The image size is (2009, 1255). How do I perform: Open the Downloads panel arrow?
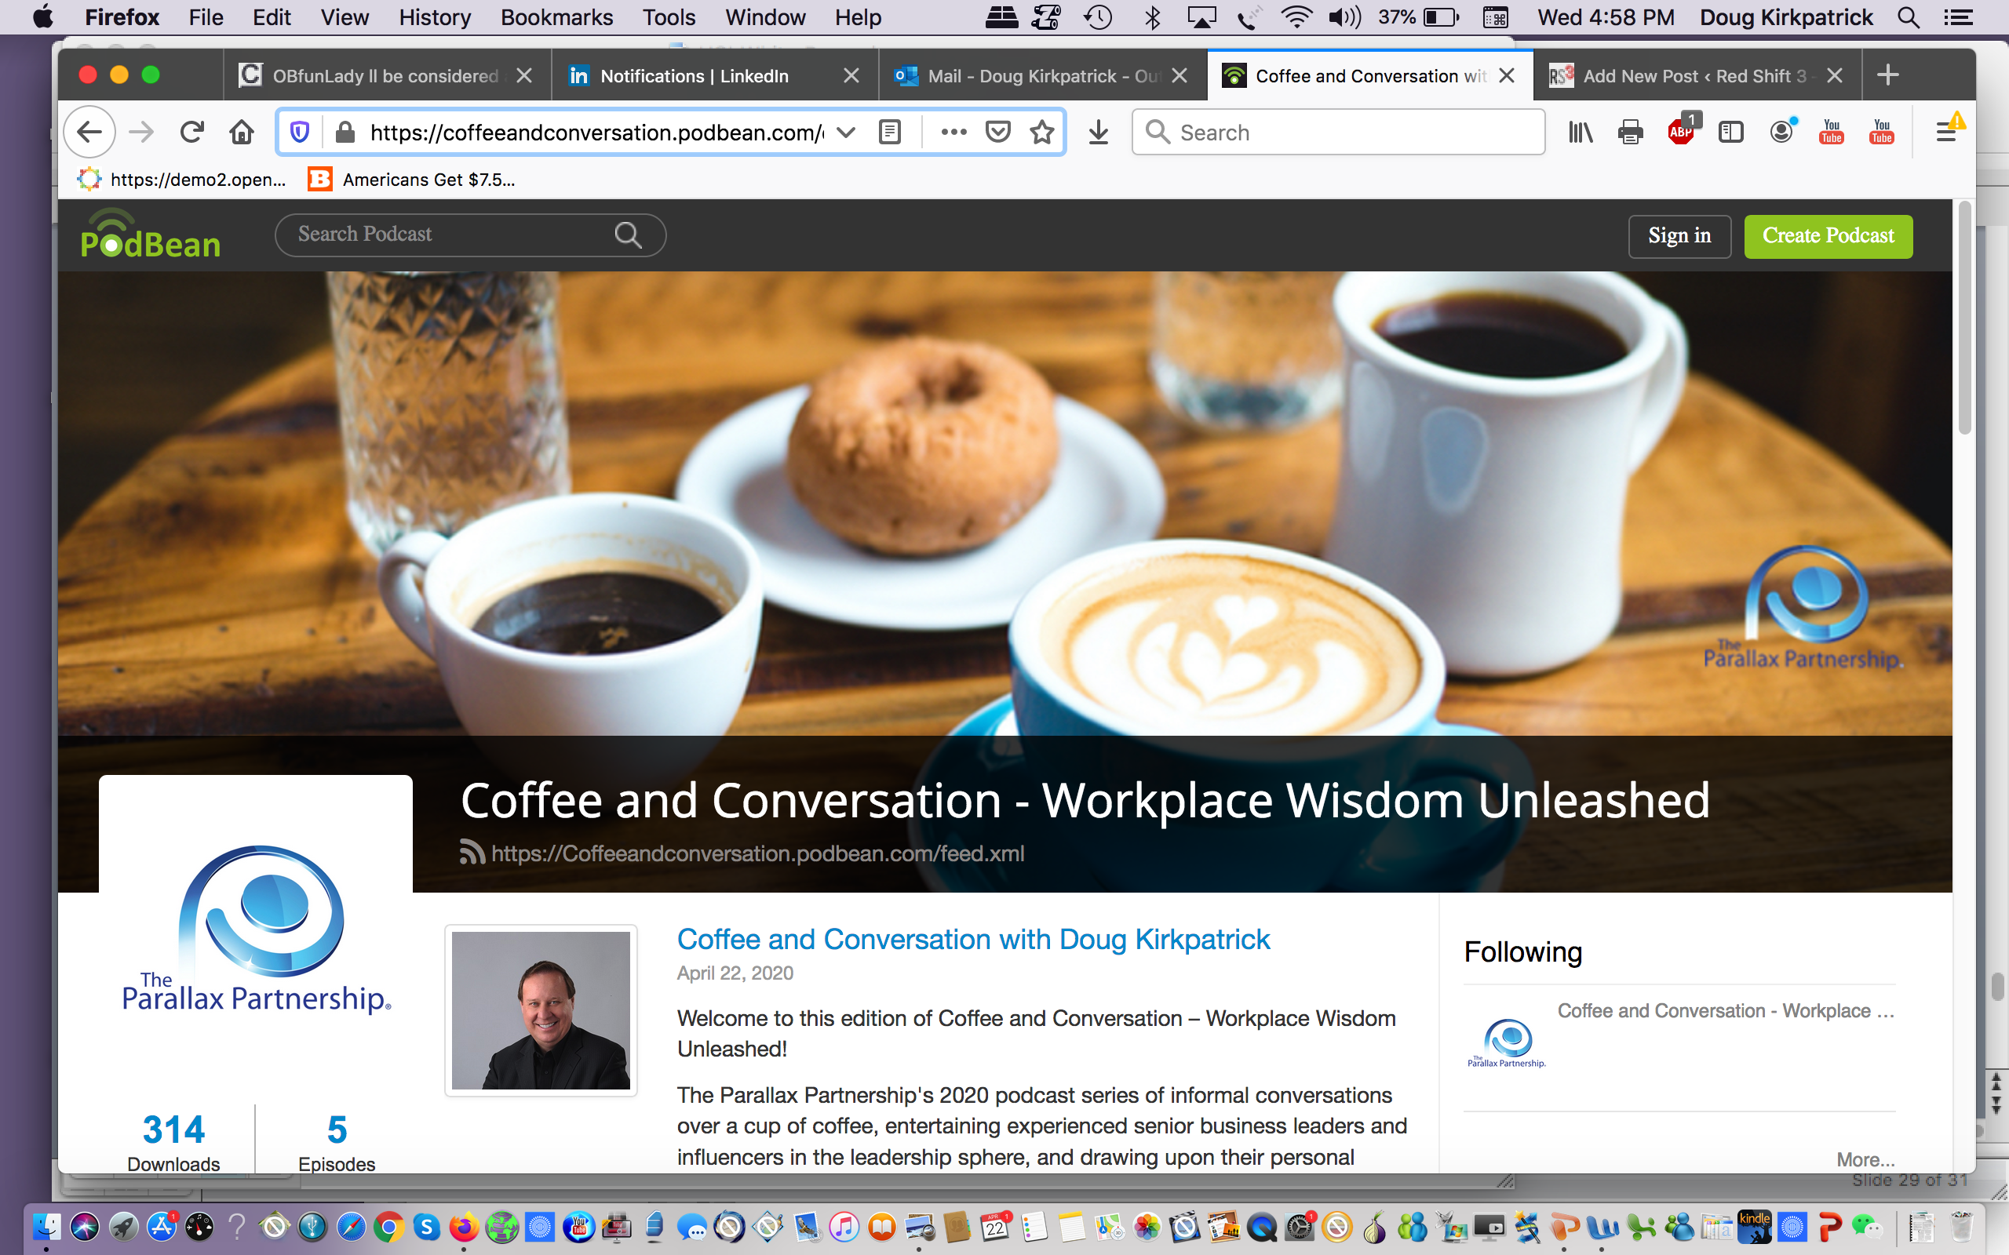tap(1099, 132)
